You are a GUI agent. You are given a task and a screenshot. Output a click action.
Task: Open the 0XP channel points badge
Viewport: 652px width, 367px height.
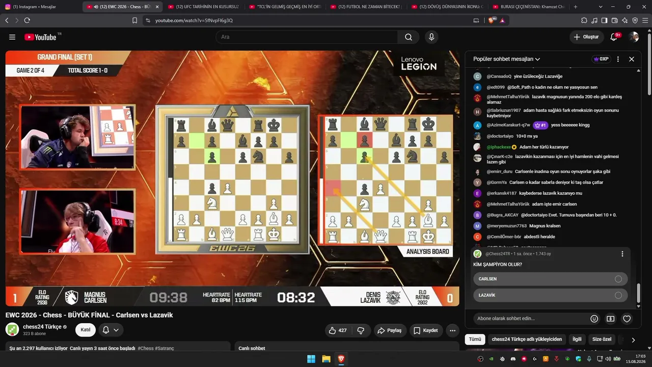(601, 59)
